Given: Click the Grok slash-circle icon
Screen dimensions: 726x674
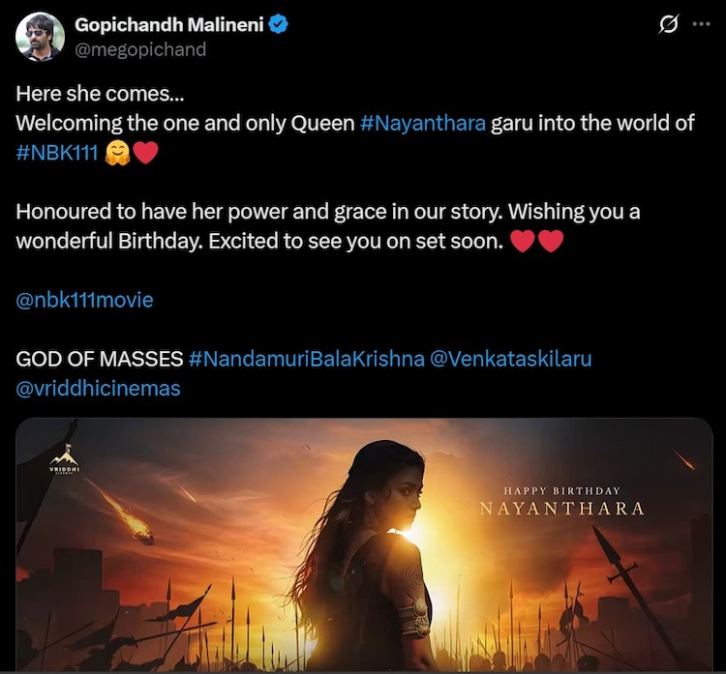Looking at the screenshot, I should tap(668, 24).
